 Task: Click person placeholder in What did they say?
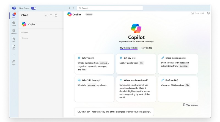pos(91,85)
